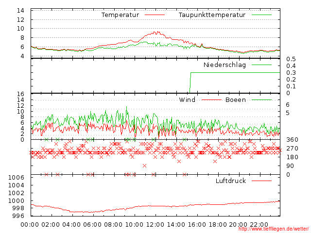This screenshot has width=311, height=233.
Task: Click the 1006 pressure axis label
Action: point(16,178)
